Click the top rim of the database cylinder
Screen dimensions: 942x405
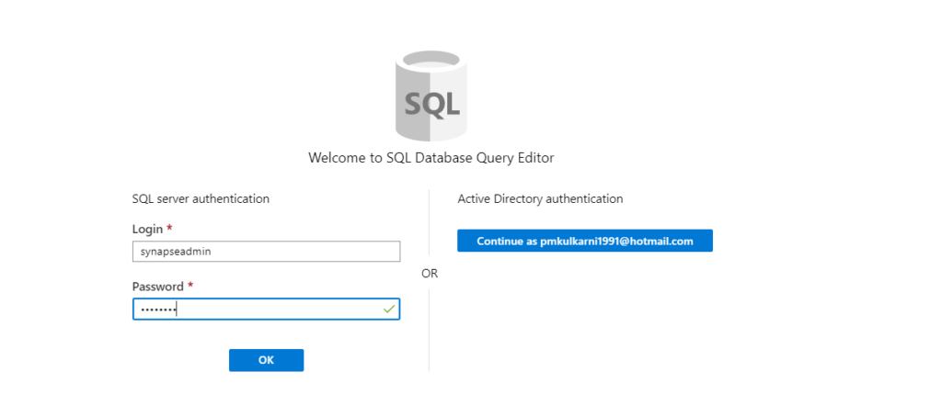(x=431, y=62)
